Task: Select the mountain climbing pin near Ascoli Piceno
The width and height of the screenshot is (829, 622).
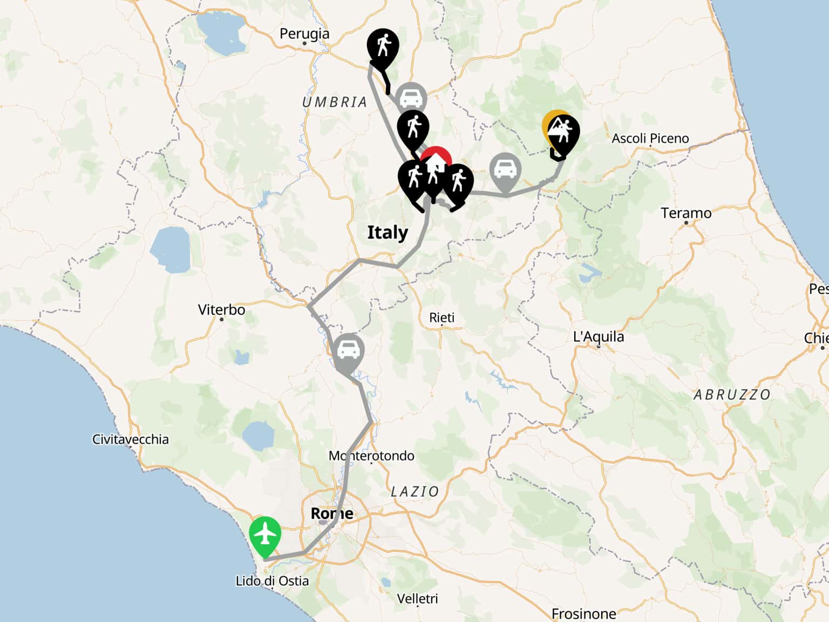Action: coord(564,135)
